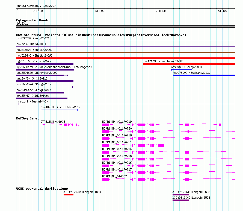Click the %ID:99.8044|Length:1534 label
This screenshot has height=211, width=243.
click(82, 192)
